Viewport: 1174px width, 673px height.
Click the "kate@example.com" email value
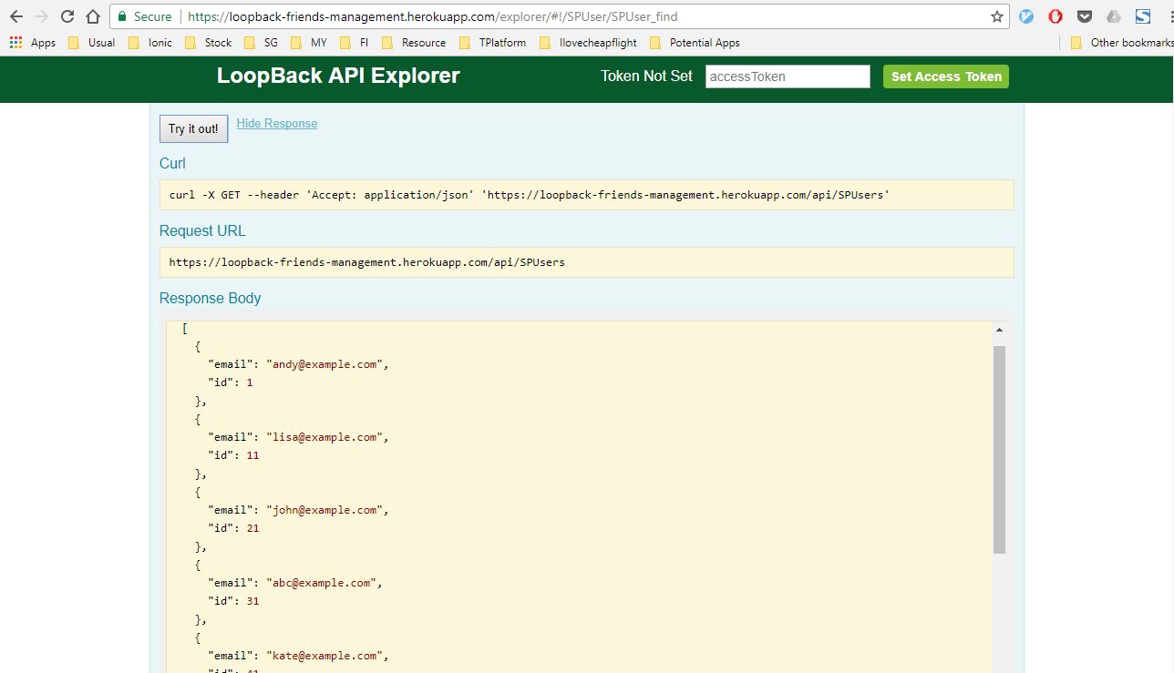324,656
